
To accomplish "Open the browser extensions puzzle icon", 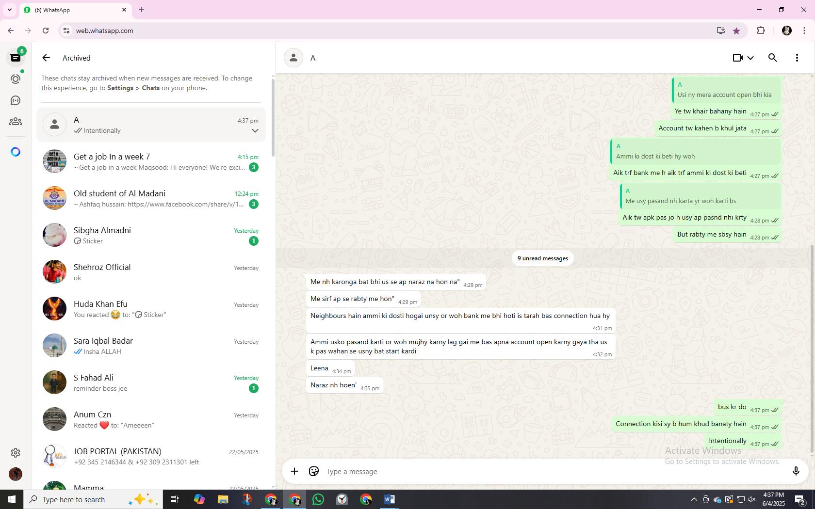I will tap(761, 31).
